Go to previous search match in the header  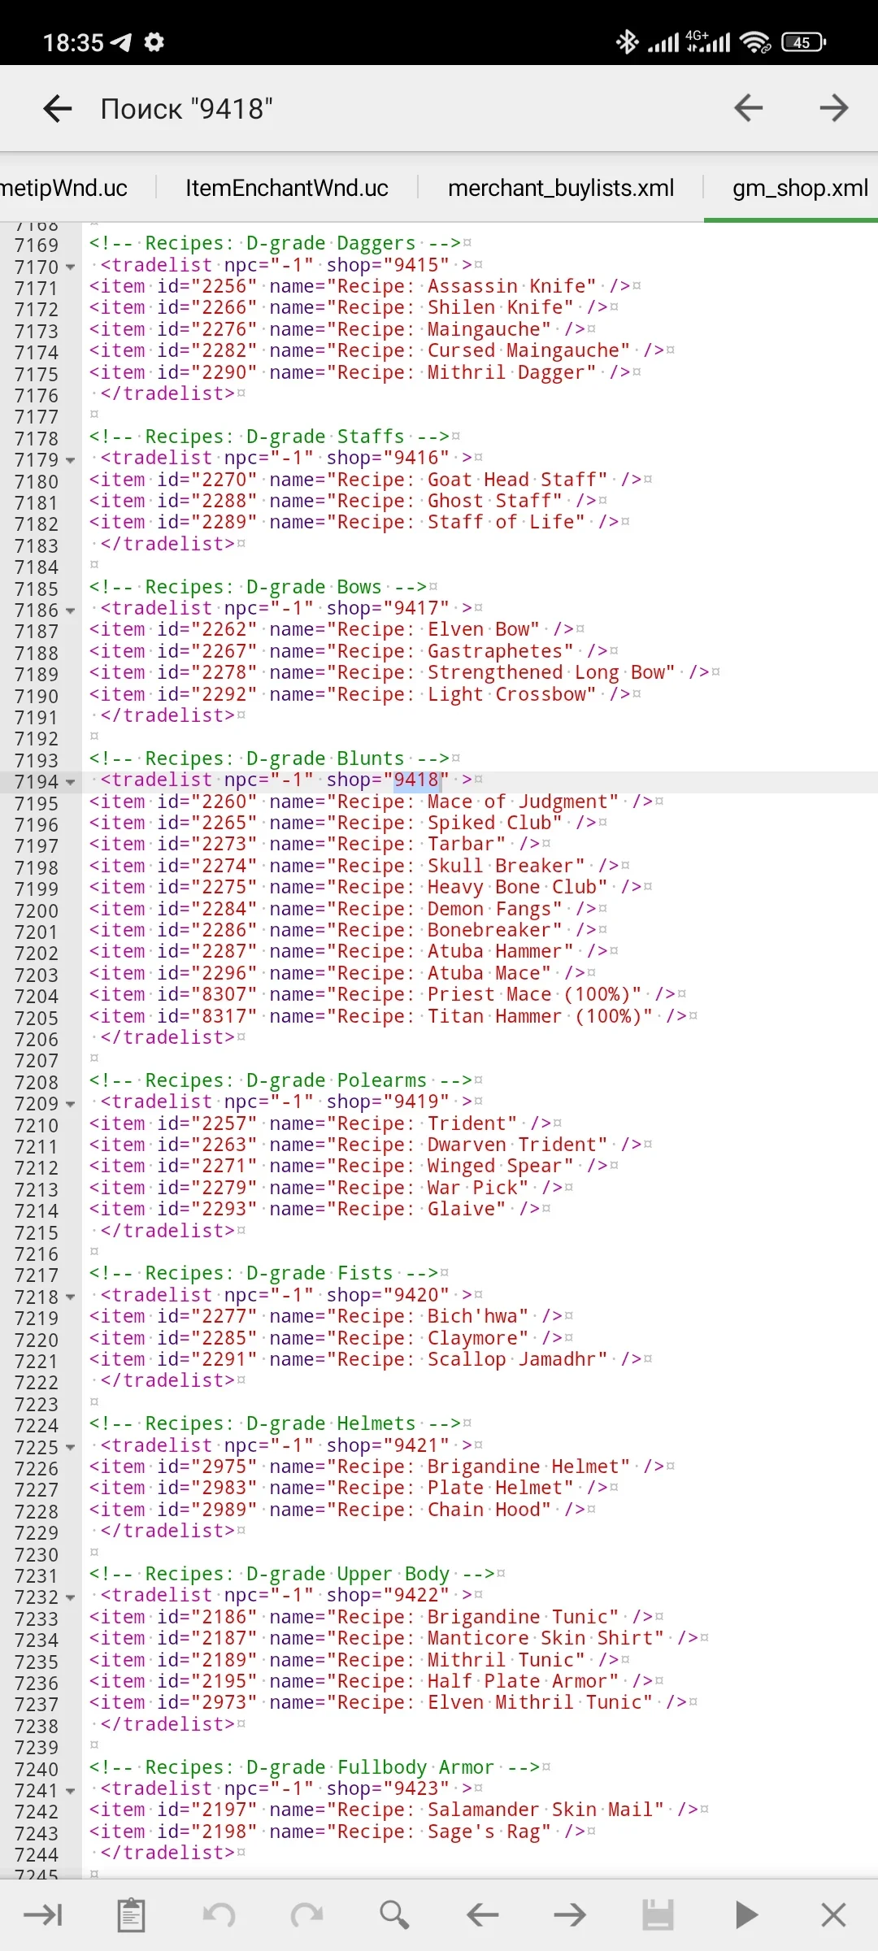[x=748, y=107]
